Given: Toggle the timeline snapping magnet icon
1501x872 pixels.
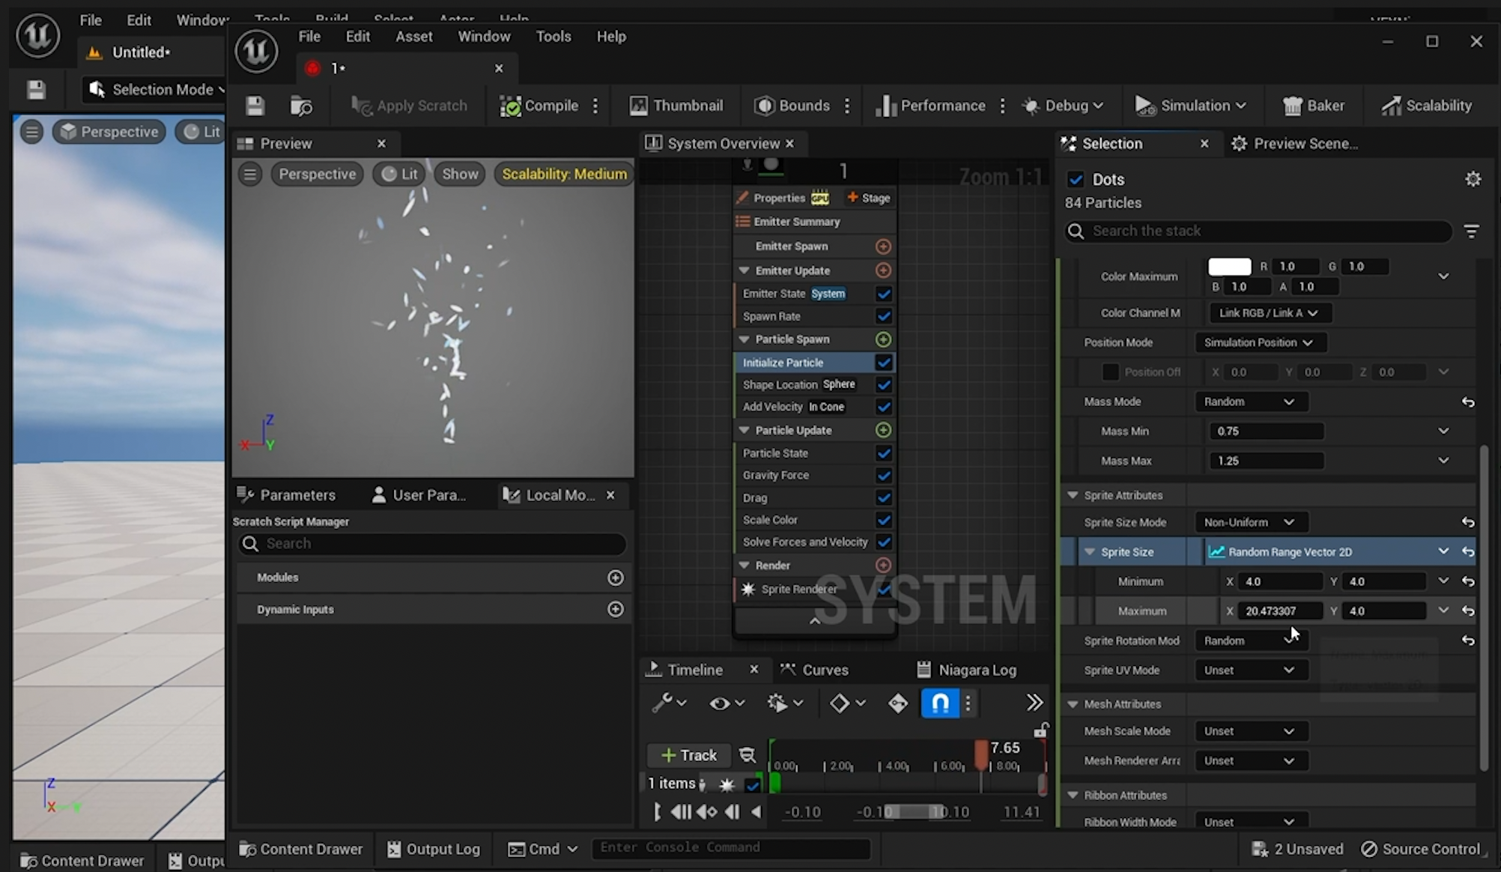Looking at the screenshot, I should pyautogui.click(x=940, y=703).
